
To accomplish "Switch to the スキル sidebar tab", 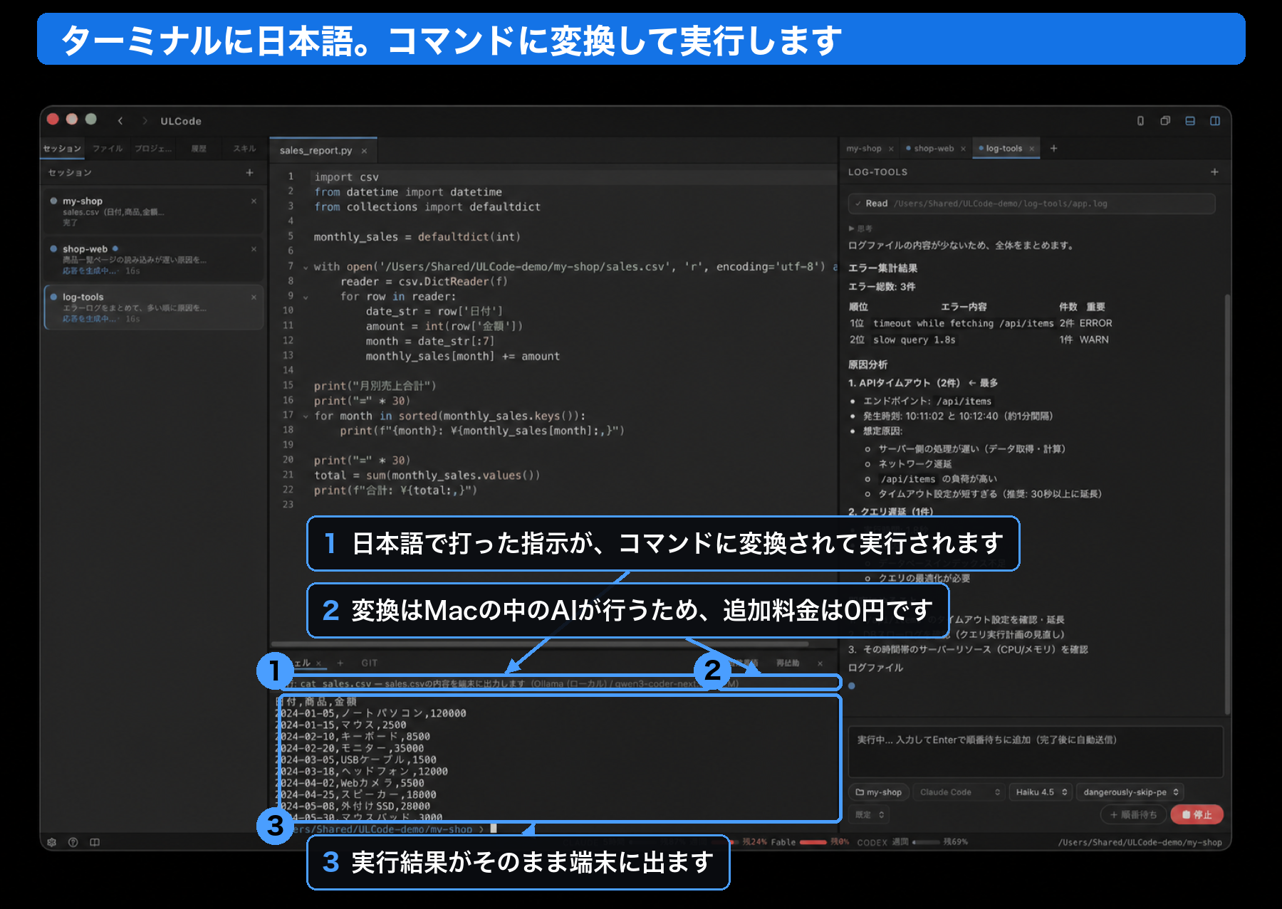I will [x=244, y=149].
